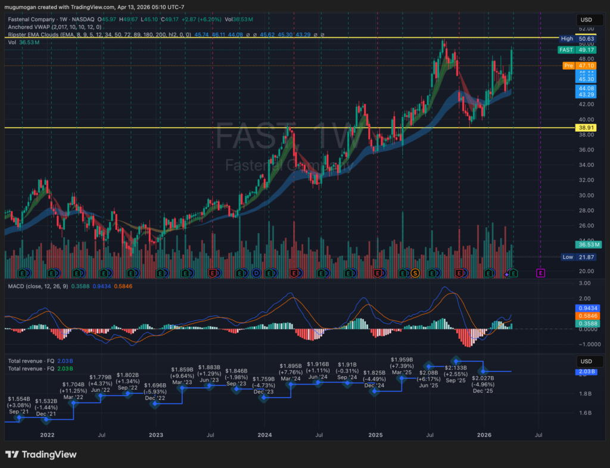Click the TradingView logo at bottom left
610x468 pixels.
[x=41, y=454]
